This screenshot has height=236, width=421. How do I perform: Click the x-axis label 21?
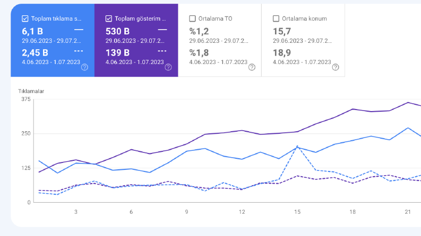tap(408, 212)
